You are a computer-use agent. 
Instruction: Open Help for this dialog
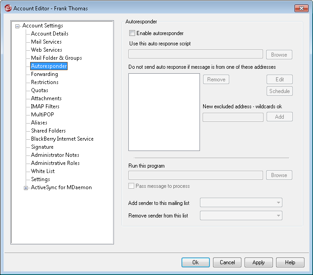tap(290, 262)
